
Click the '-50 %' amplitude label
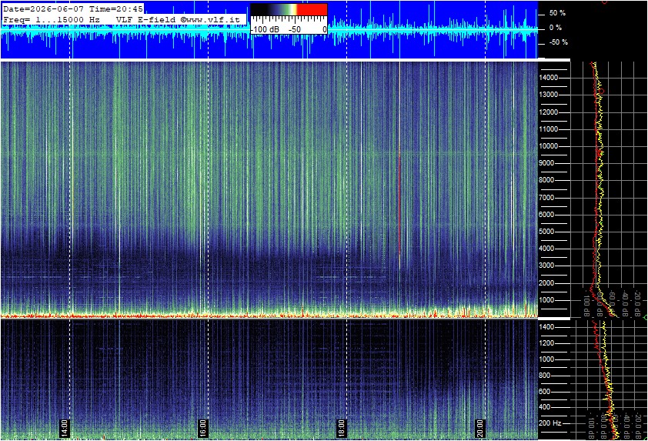point(558,42)
